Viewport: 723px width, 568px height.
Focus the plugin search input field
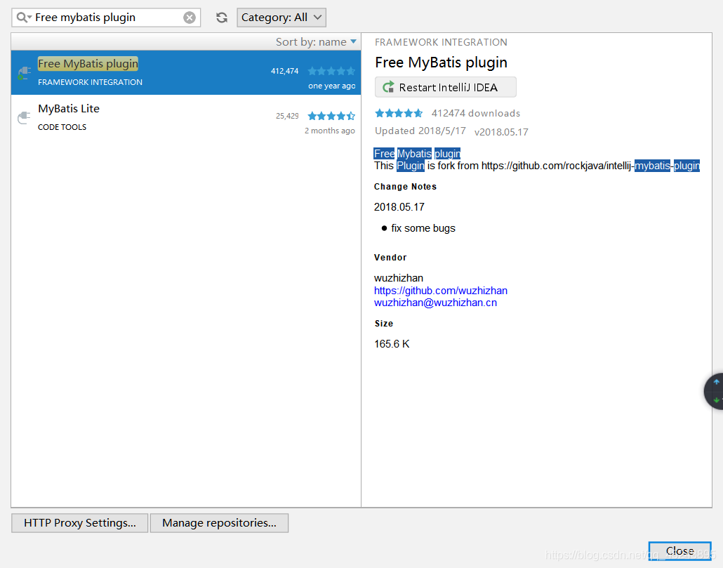(x=106, y=18)
